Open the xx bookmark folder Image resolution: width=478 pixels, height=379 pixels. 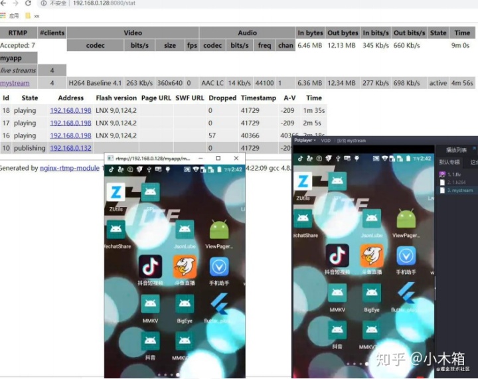[x=33, y=16]
